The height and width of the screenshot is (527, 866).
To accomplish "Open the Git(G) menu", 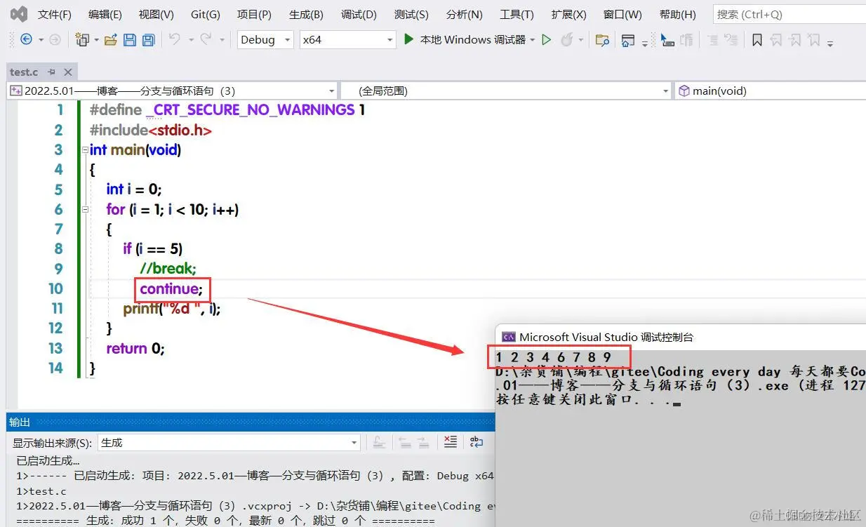I will pos(205,14).
